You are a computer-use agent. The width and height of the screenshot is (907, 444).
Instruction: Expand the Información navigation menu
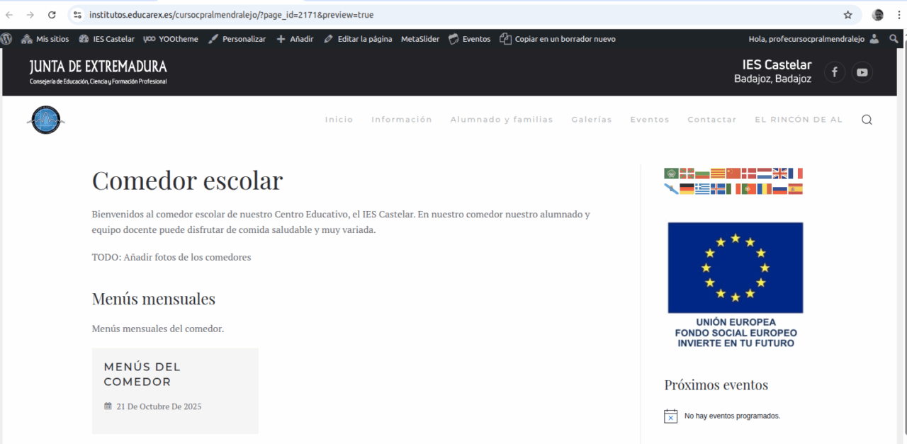tap(401, 120)
